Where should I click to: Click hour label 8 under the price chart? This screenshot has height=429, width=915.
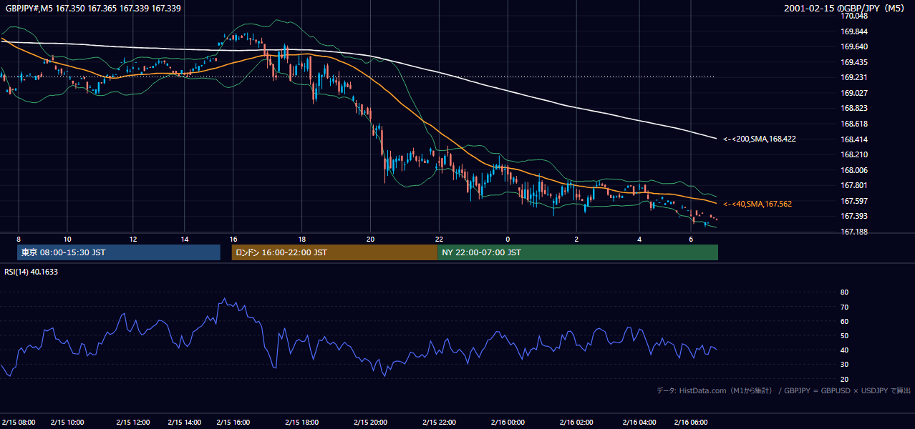(x=19, y=239)
